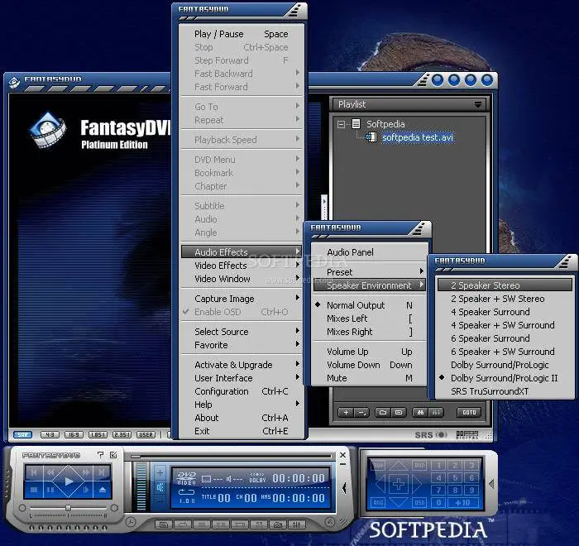This screenshot has height=546, width=579.
Task: Toggle the Enable OSD menu entry
Action: (x=218, y=312)
